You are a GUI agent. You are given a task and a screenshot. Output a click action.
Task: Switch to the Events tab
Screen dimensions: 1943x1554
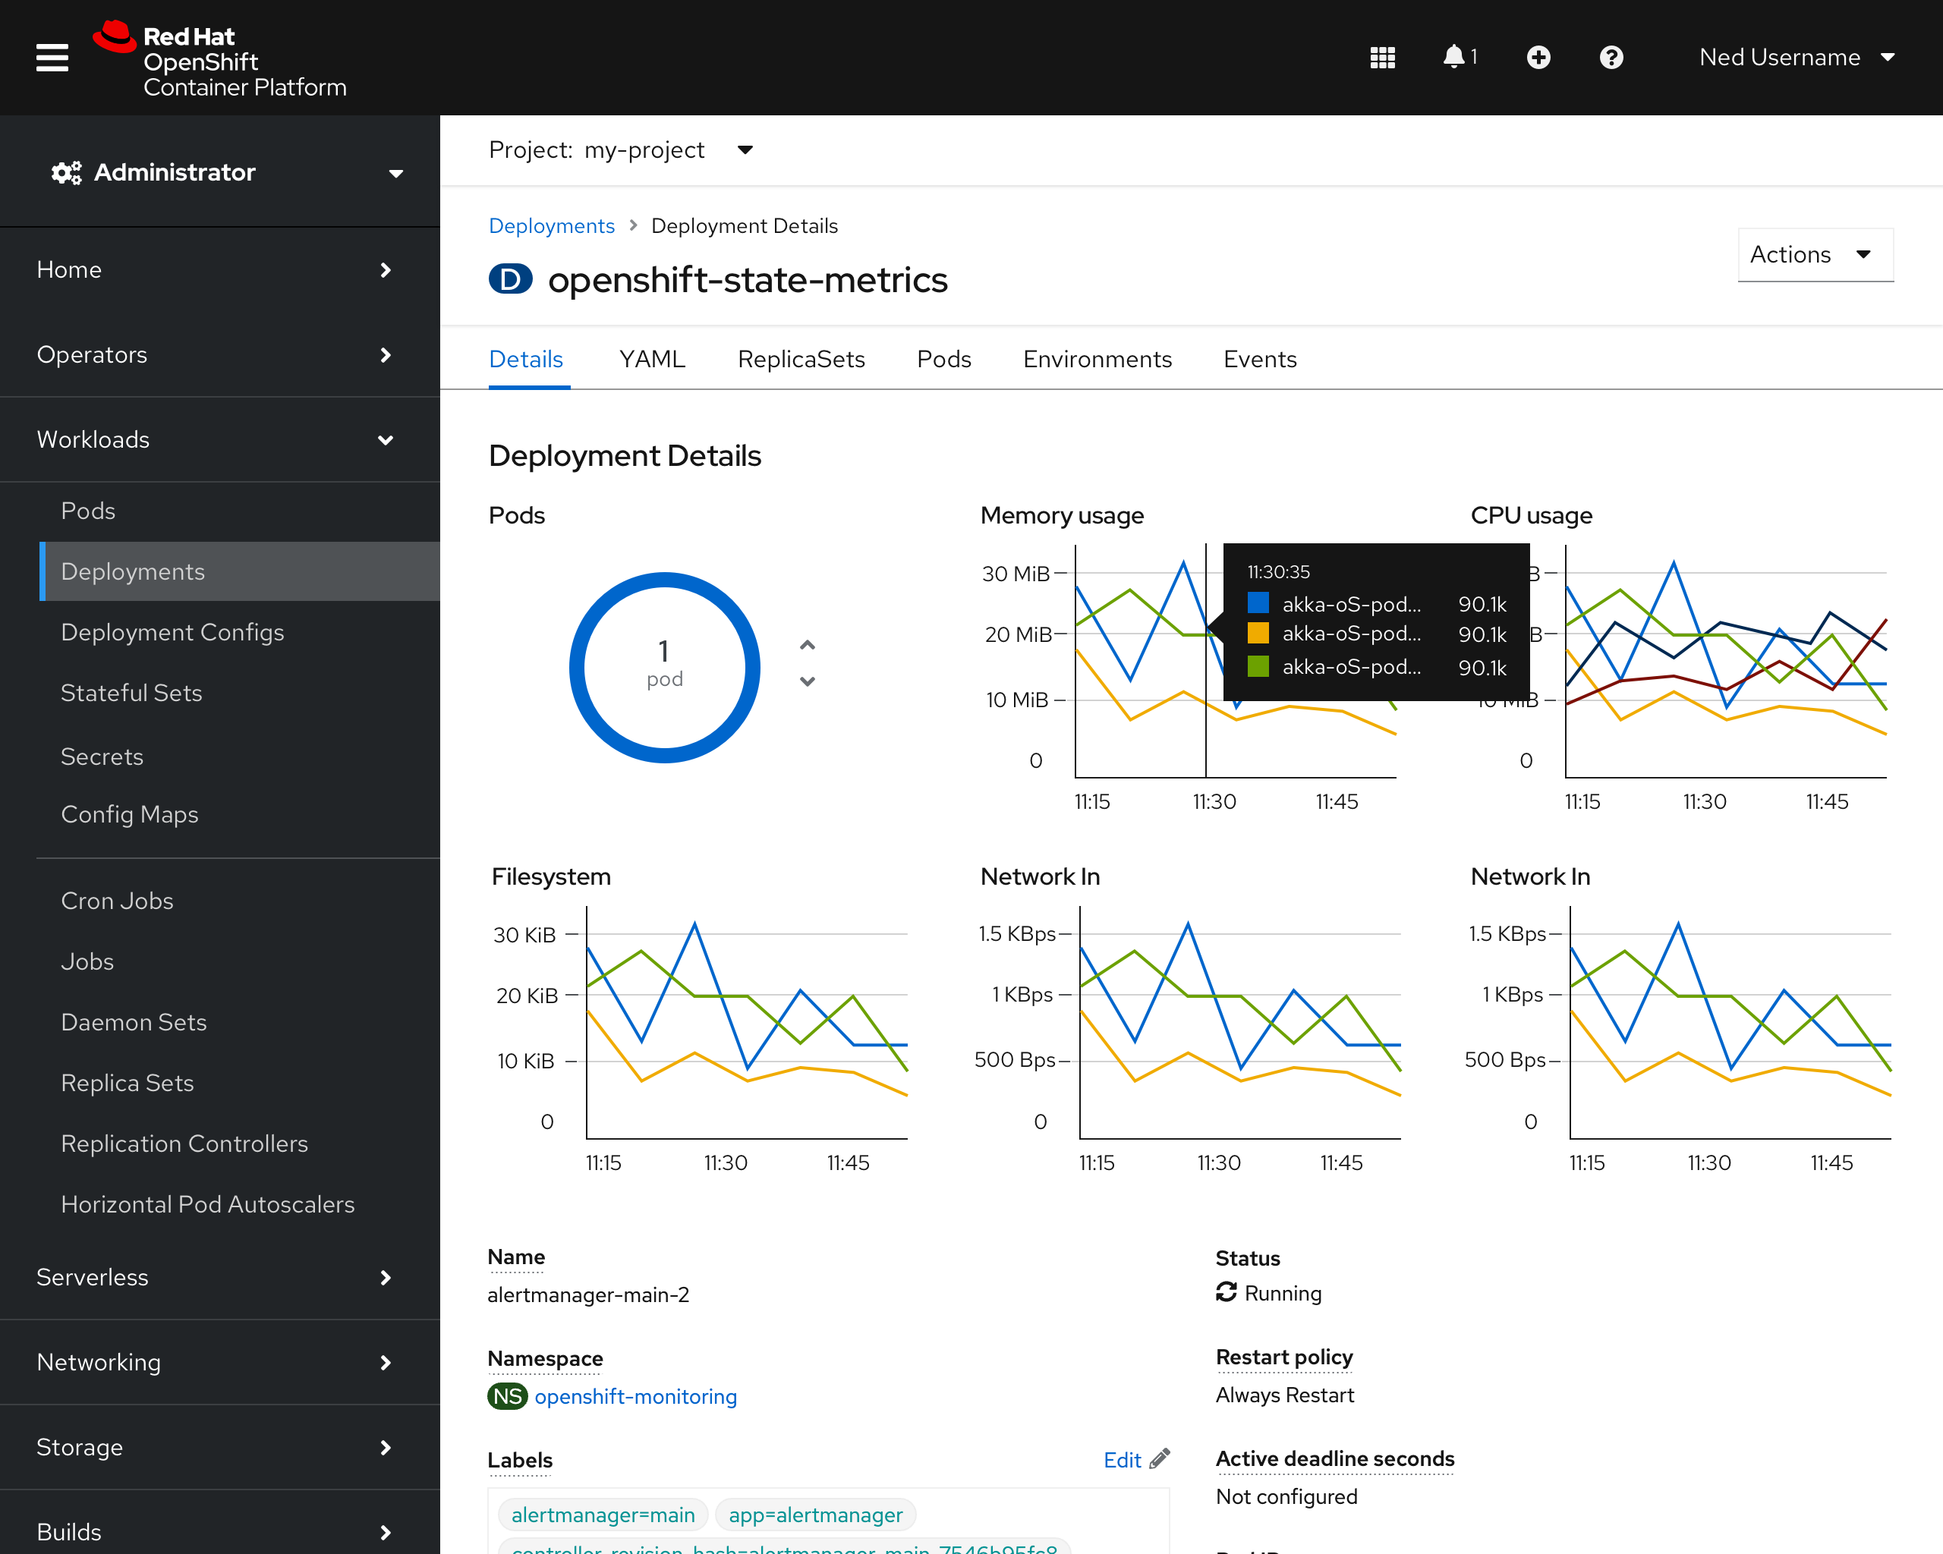[x=1261, y=358]
